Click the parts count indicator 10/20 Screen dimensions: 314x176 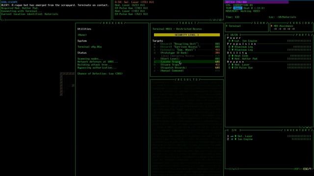(x=234, y=35)
